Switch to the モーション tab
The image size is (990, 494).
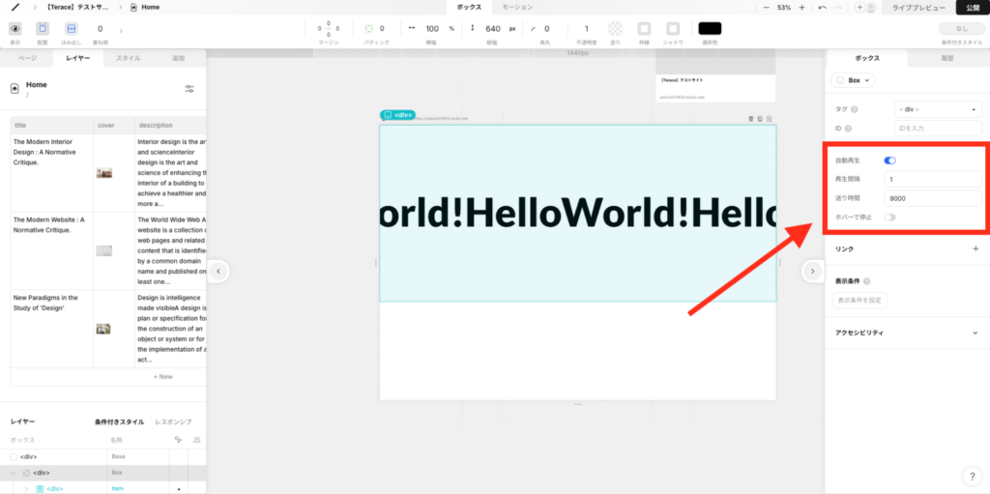pos(517,8)
